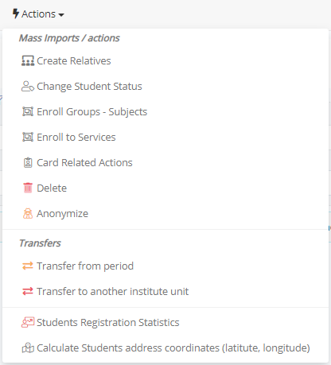Click the red Transfer to another institute icon
This screenshot has height=365, width=331.
tap(28, 291)
